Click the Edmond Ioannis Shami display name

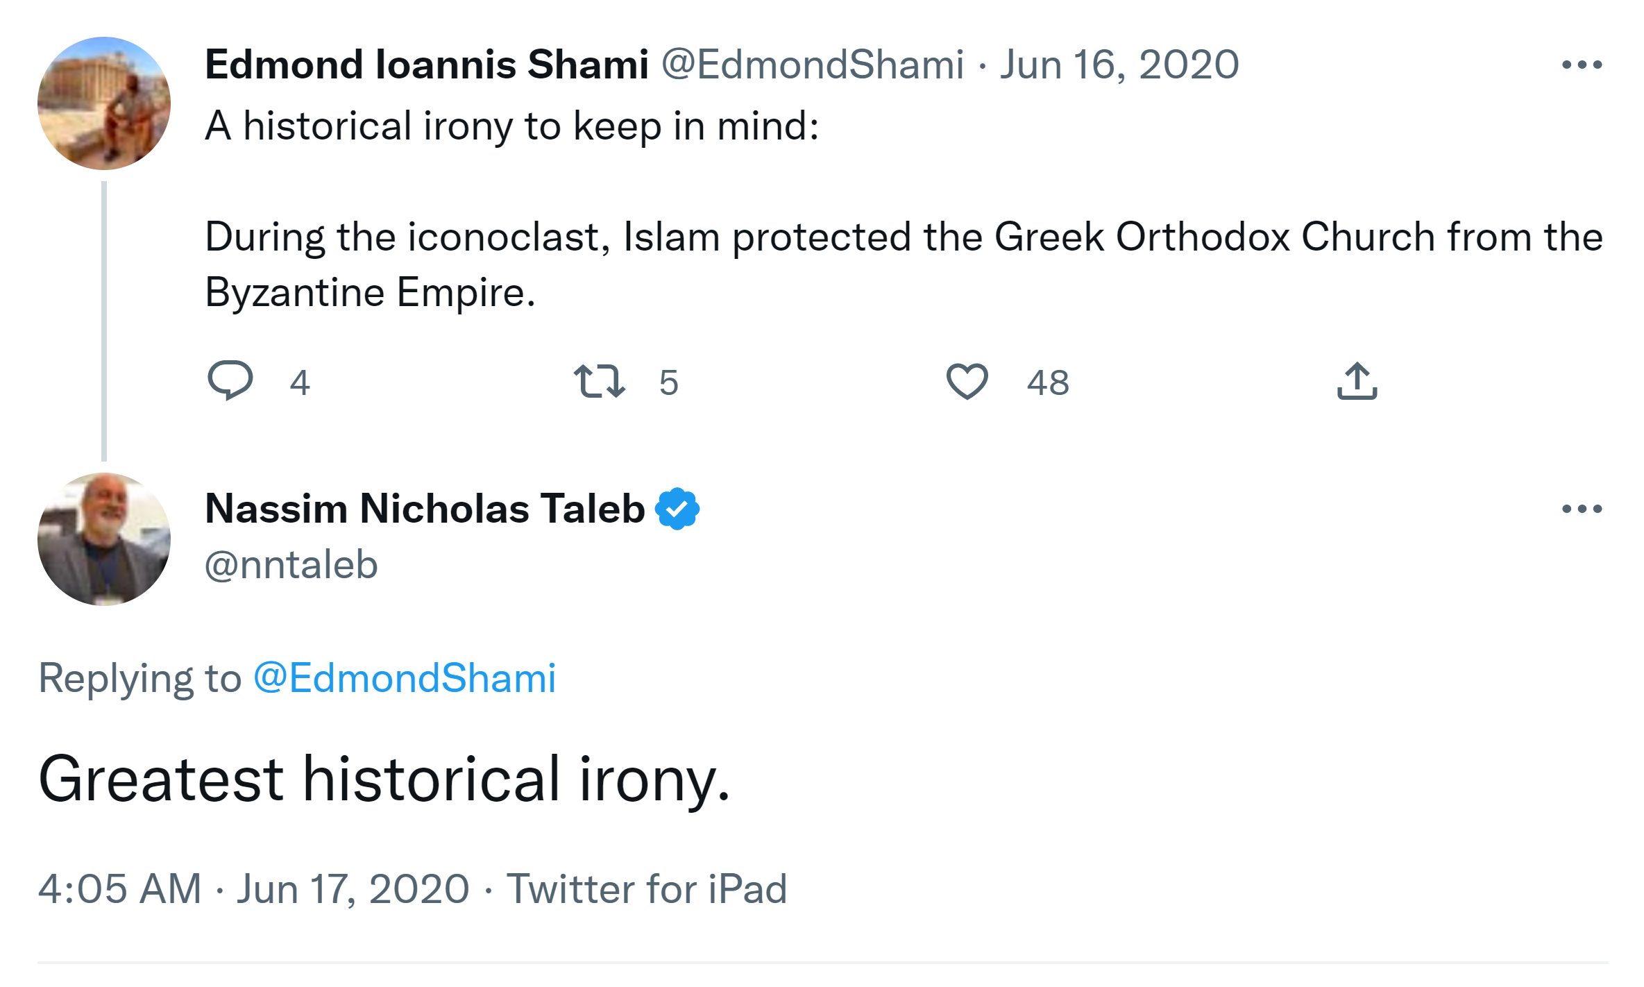pyautogui.click(x=426, y=65)
